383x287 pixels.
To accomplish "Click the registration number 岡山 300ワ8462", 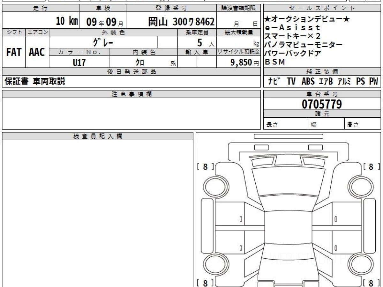I will (181, 22).
